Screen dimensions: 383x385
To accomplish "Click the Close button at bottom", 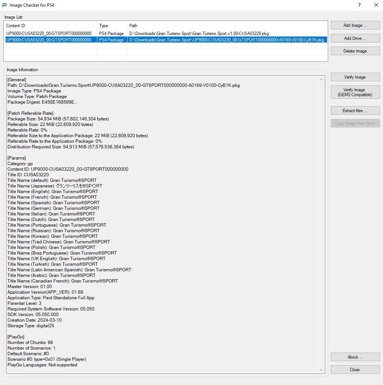I will [x=355, y=369].
